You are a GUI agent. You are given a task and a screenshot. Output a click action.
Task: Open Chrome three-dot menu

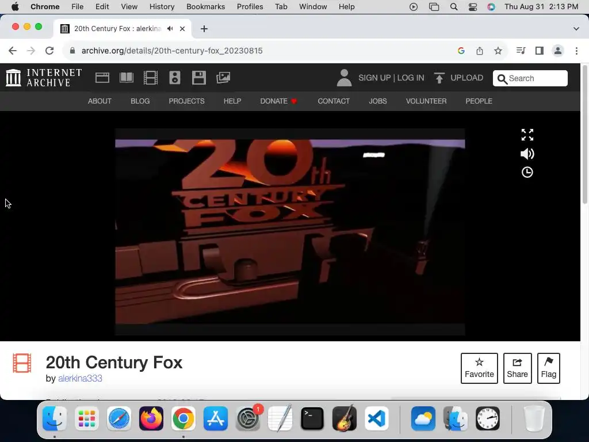pyautogui.click(x=576, y=51)
